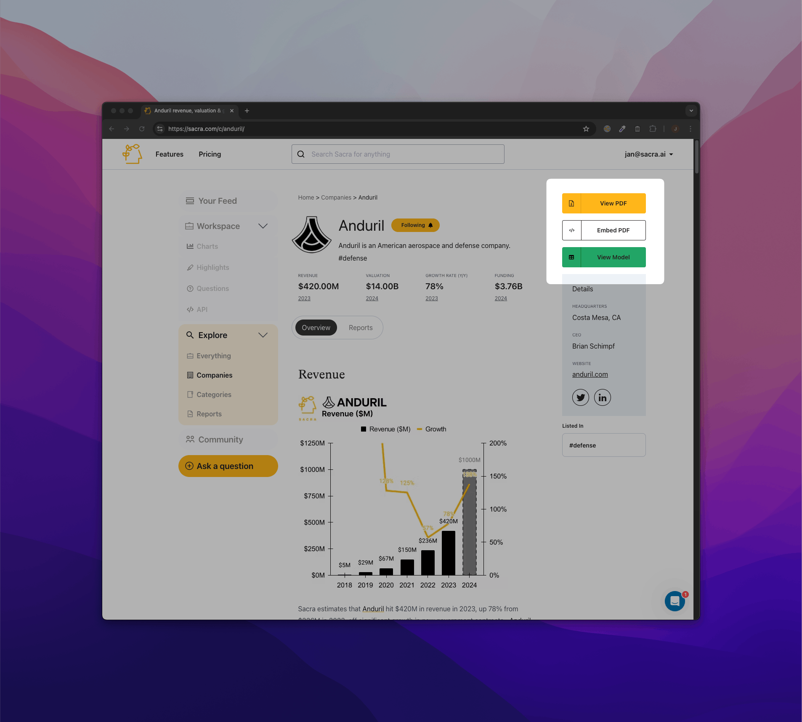Click site info icon in address bar
The width and height of the screenshot is (802, 722).
pos(160,129)
